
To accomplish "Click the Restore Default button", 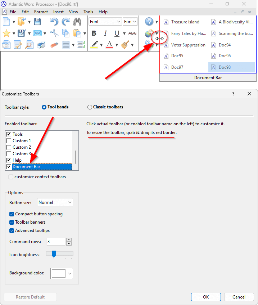I will coord(30,297).
